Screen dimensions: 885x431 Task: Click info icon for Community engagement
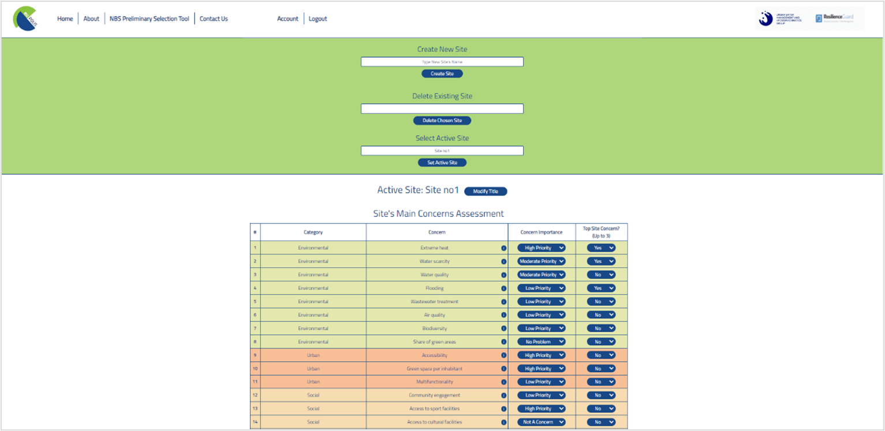click(x=503, y=395)
